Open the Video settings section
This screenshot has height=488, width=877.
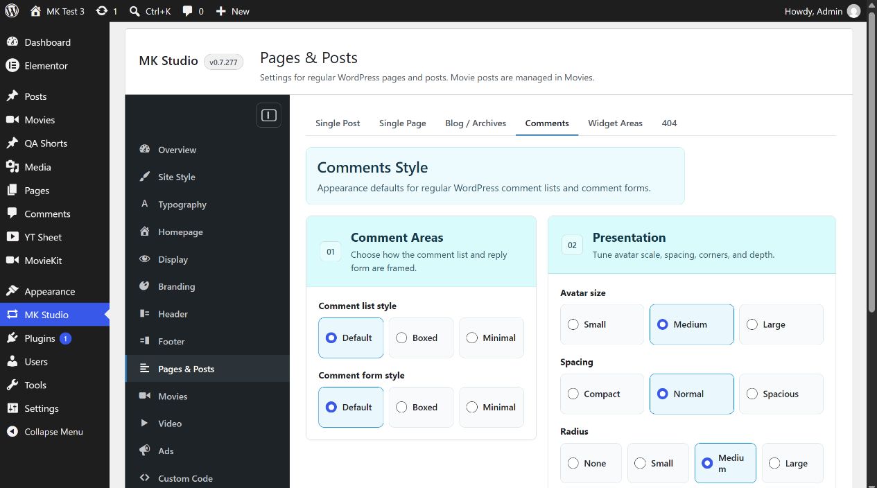207,424
